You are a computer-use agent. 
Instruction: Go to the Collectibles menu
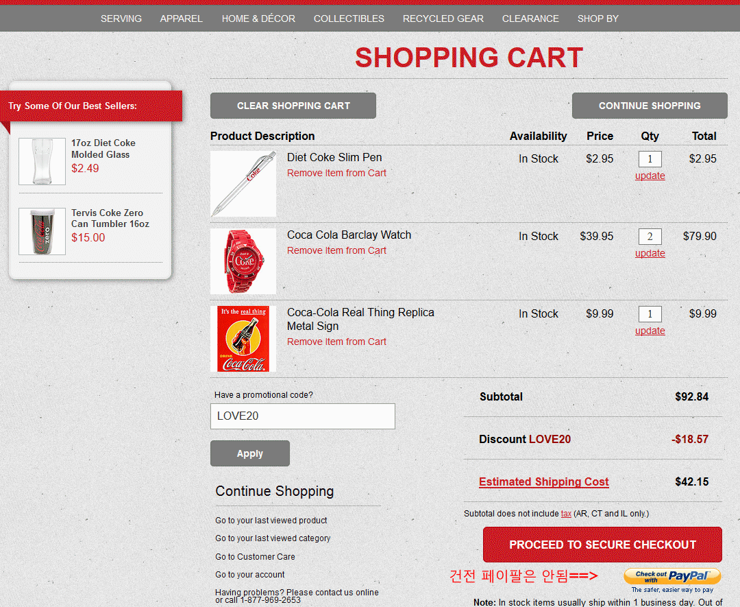pos(349,19)
